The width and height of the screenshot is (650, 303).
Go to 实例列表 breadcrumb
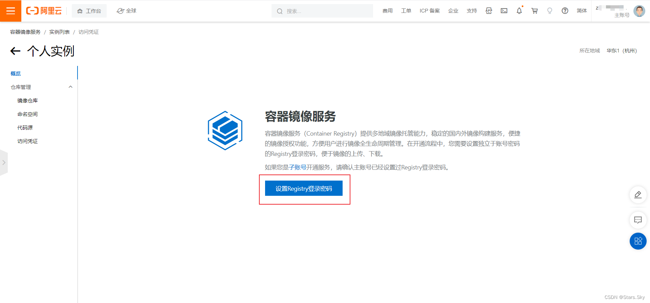pos(60,32)
